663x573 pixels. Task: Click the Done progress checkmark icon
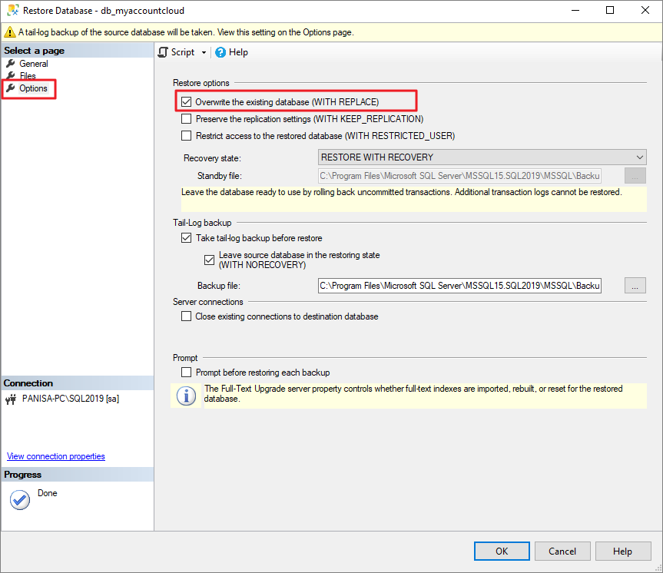tap(20, 500)
